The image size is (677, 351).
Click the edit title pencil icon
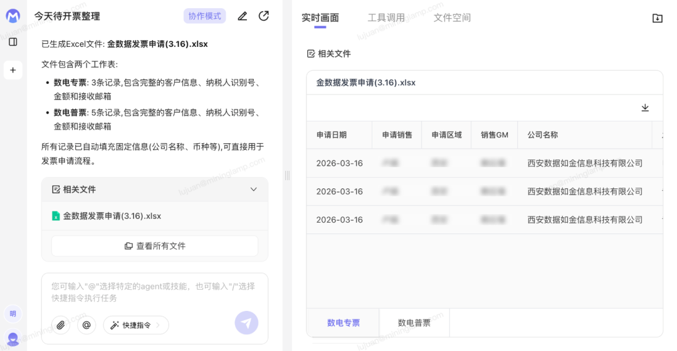click(243, 16)
